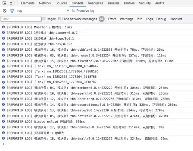The width and height of the screenshot is (193, 151).
Task: Select log text tbh-conve/0.0.3~222240
Action: point(90,127)
